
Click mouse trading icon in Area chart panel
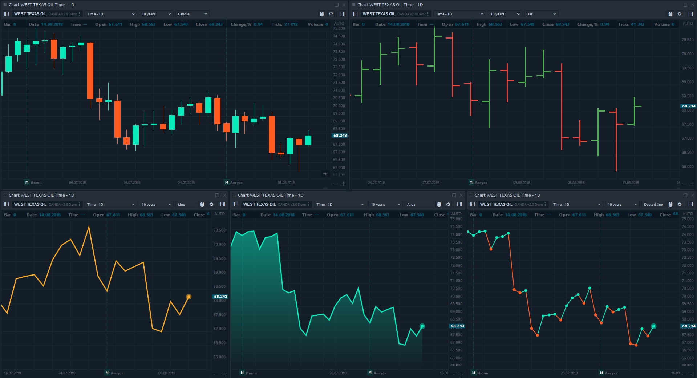[439, 204]
